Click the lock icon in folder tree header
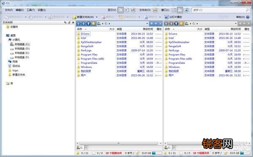The image size is (253, 157). [x=69, y=22]
